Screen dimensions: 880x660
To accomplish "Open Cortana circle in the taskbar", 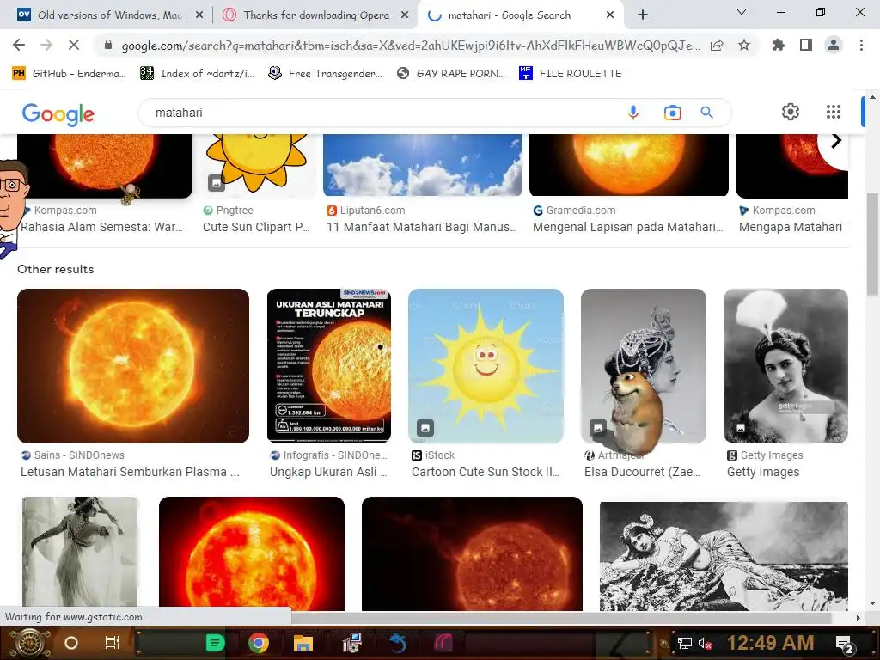I will click(x=71, y=643).
